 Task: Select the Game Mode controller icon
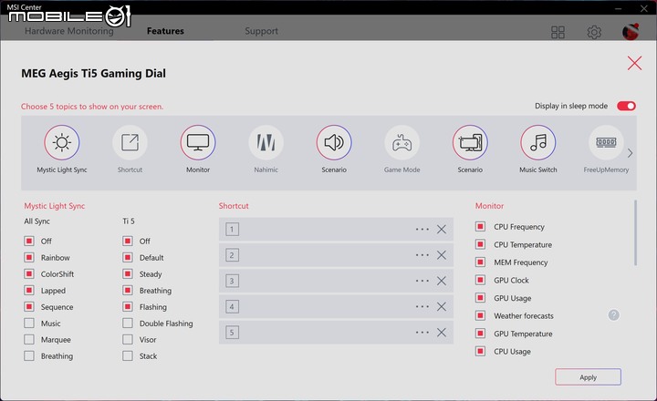tap(402, 143)
